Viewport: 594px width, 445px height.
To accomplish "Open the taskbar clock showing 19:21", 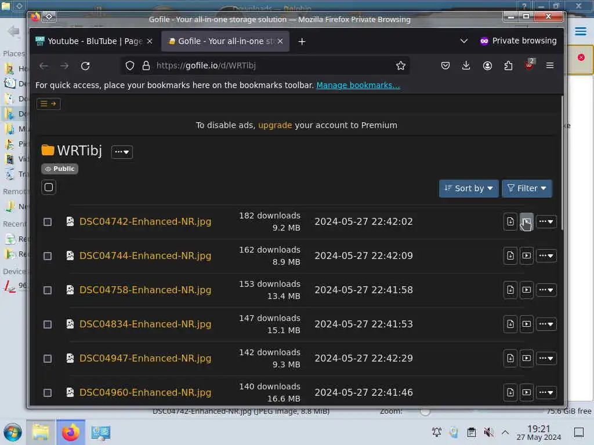I will pyautogui.click(x=539, y=432).
